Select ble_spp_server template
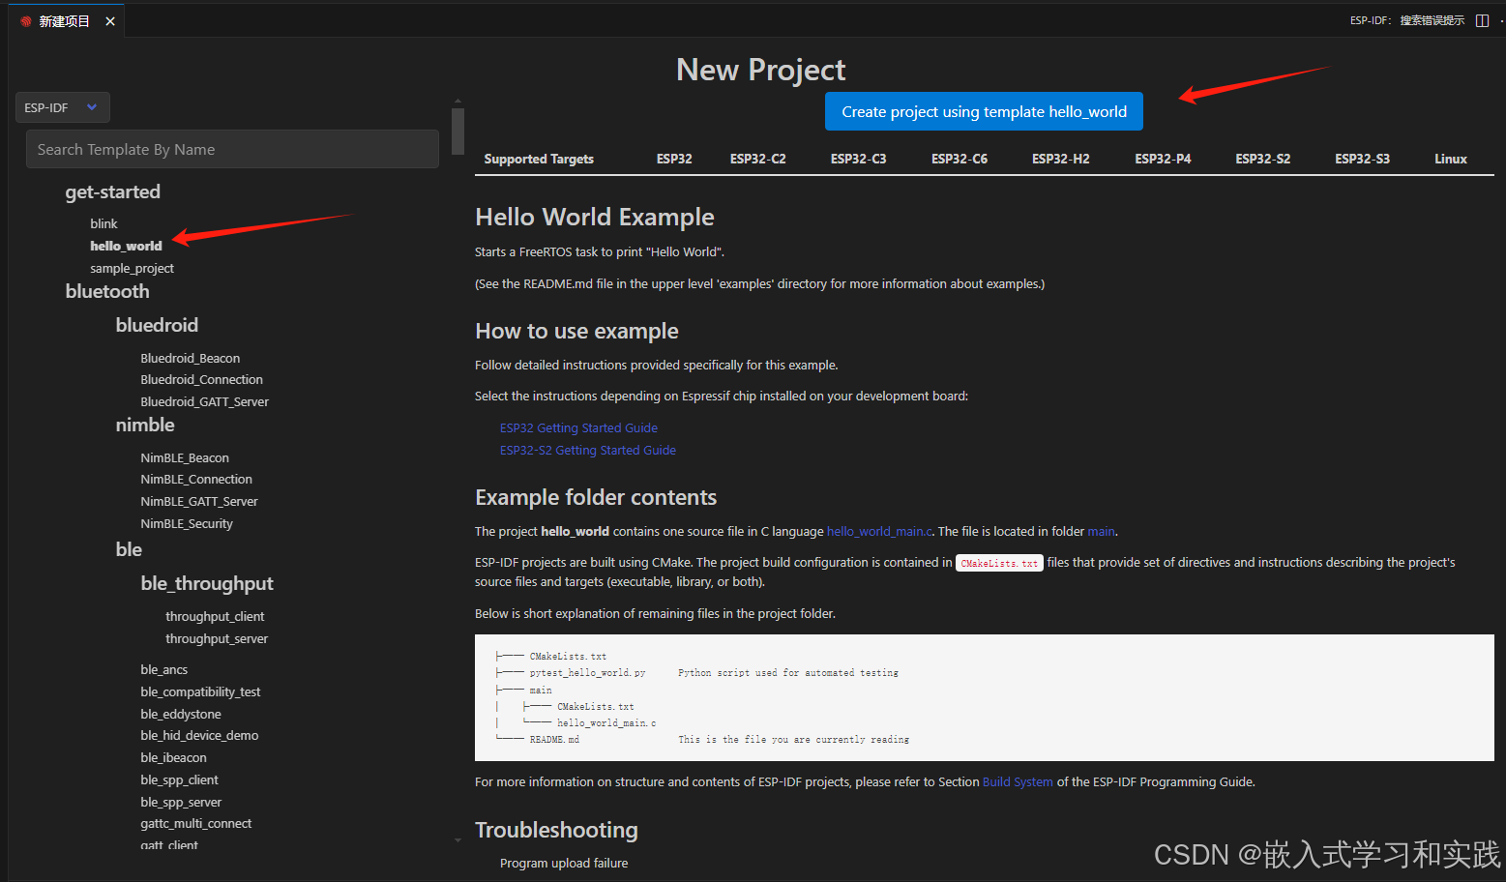 181,802
